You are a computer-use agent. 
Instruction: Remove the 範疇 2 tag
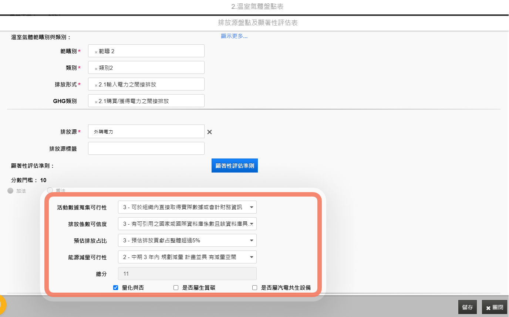click(96, 52)
